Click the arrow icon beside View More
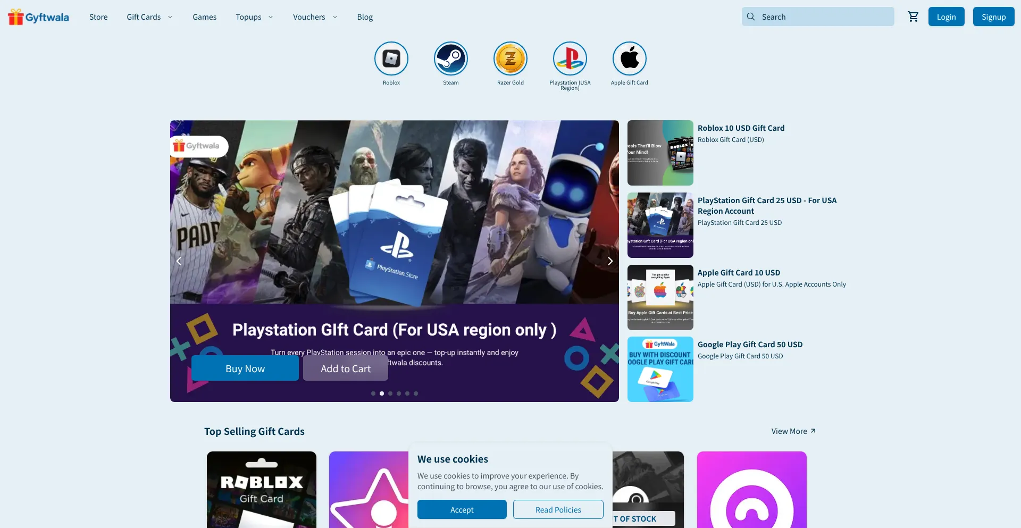1021x528 pixels. (813, 431)
